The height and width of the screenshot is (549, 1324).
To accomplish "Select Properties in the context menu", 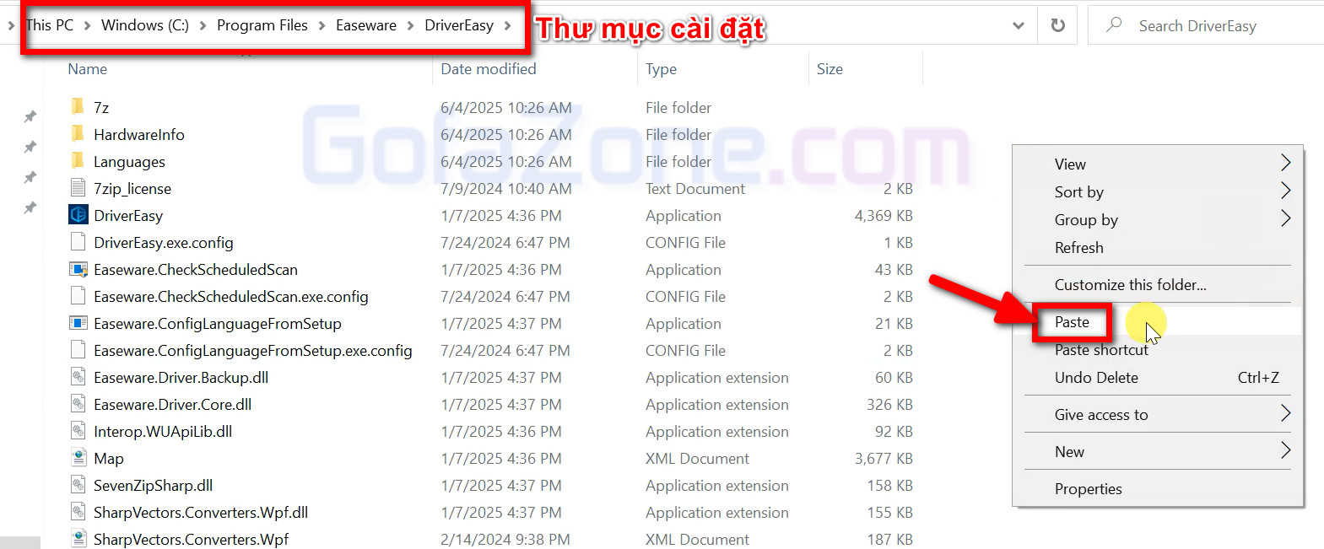I will pos(1088,489).
